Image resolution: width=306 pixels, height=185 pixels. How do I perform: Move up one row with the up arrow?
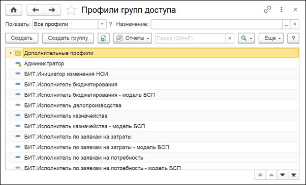tap(271, 175)
